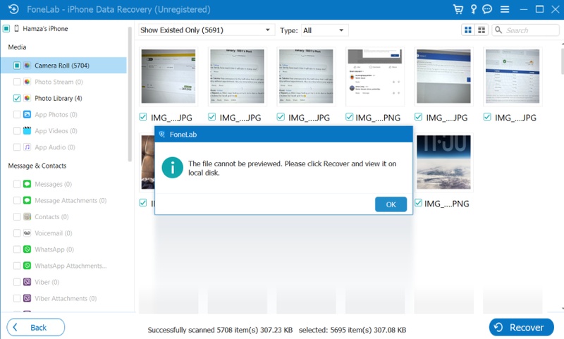564x339 pixels.
Task: Uncheck the first IMG JPG thumbnail checkbox
Action: tap(143, 117)
